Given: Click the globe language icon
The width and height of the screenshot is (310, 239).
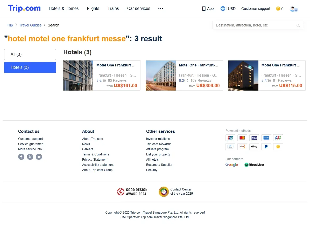Looking at the screenshot, I should click(x=223, y=9).
